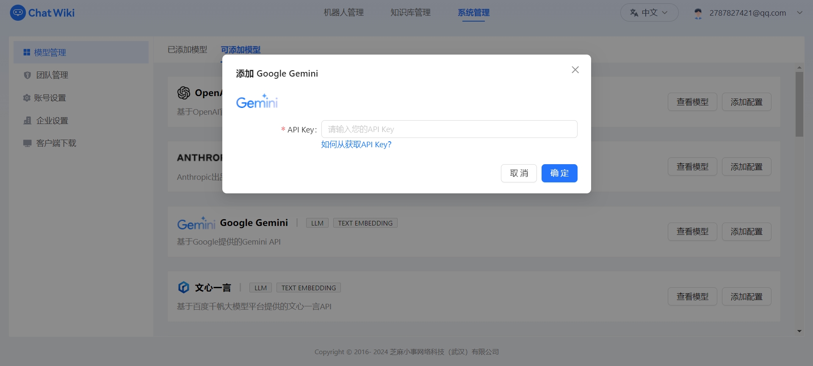813x366 pixels.
Task: Click TEXT EMBEDDING tag on 文心一言
Action: [309, 288]
